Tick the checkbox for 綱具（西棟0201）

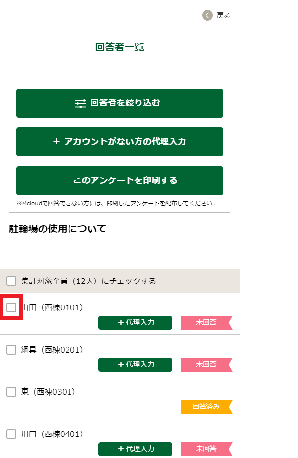11,350
